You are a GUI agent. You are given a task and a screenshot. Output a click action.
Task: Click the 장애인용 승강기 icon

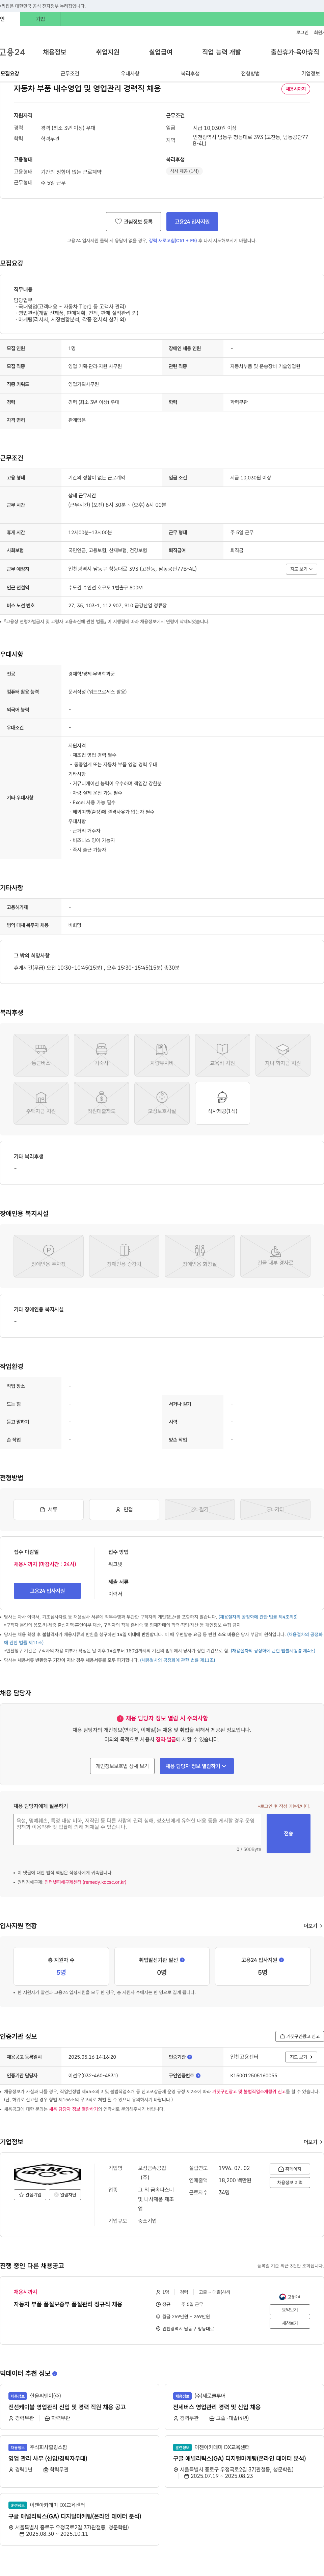coord(124,1256)
